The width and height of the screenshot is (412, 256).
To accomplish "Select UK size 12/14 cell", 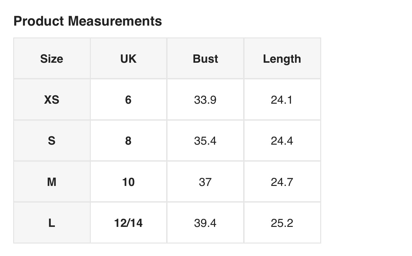I will [128, 223].
